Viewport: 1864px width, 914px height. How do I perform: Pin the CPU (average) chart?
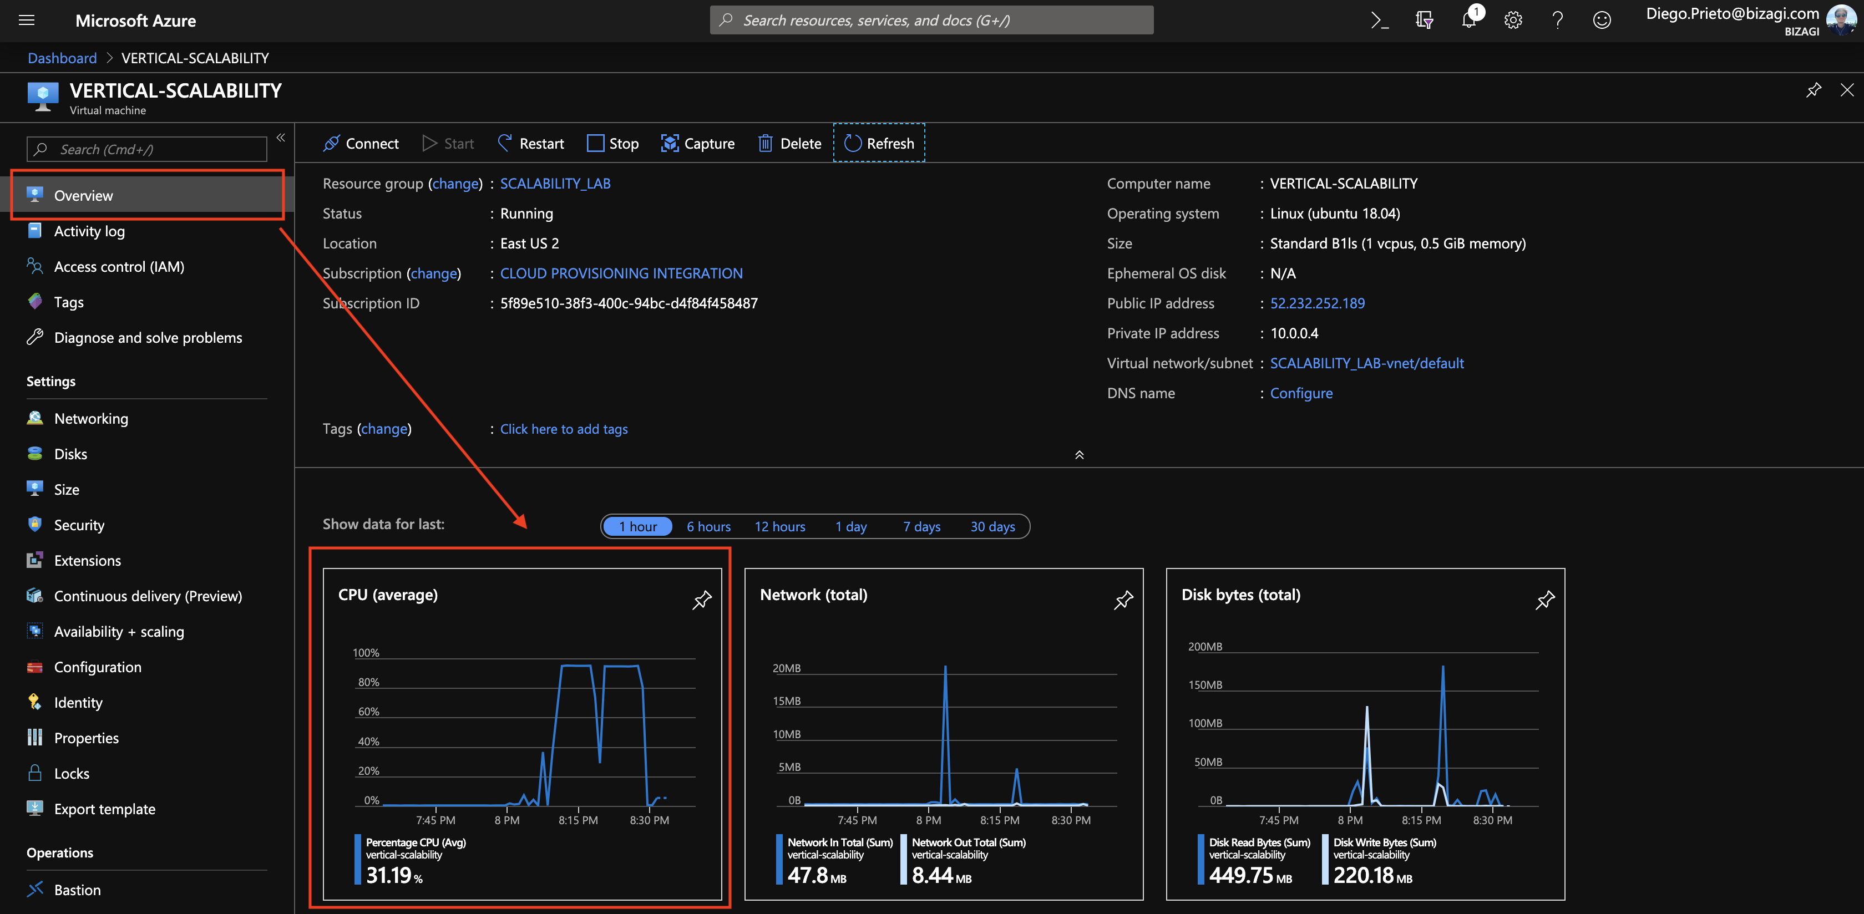pyautogui.click(x=701, y=600)
